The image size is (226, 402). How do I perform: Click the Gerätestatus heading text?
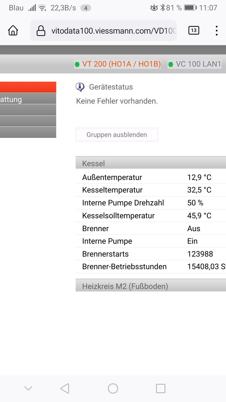click(x=111, y=87)
